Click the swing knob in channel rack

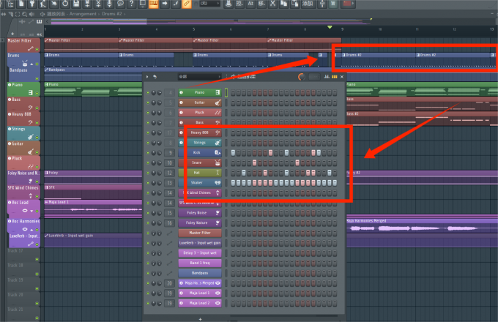click(x=301, y=77)
